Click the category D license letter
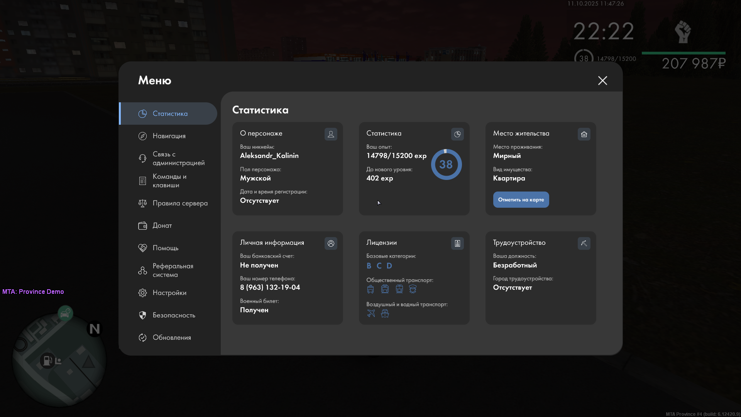The height and width of the screenshot is (417, 741). click(389, 266)
